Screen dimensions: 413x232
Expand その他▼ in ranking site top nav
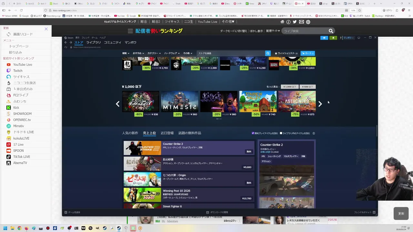click(228, 22)
